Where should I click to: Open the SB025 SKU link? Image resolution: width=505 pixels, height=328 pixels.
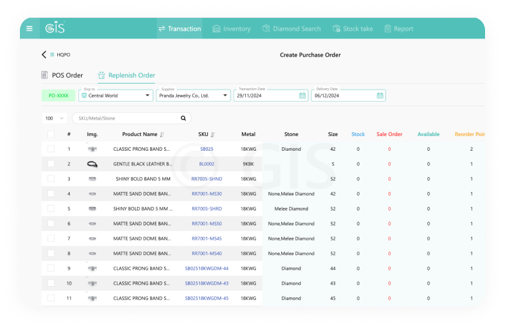207,149
